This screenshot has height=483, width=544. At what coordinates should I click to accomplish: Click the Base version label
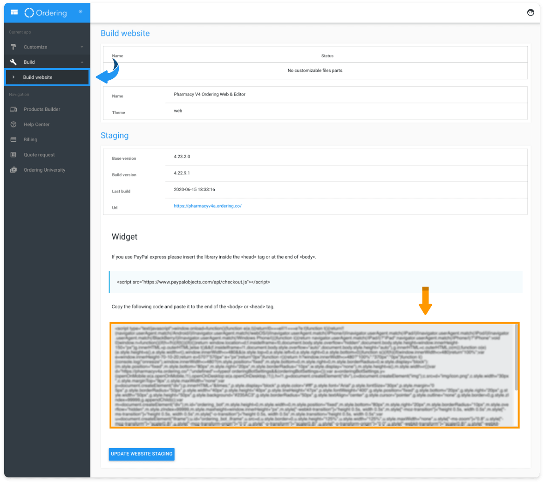click(x=124, y=159)
